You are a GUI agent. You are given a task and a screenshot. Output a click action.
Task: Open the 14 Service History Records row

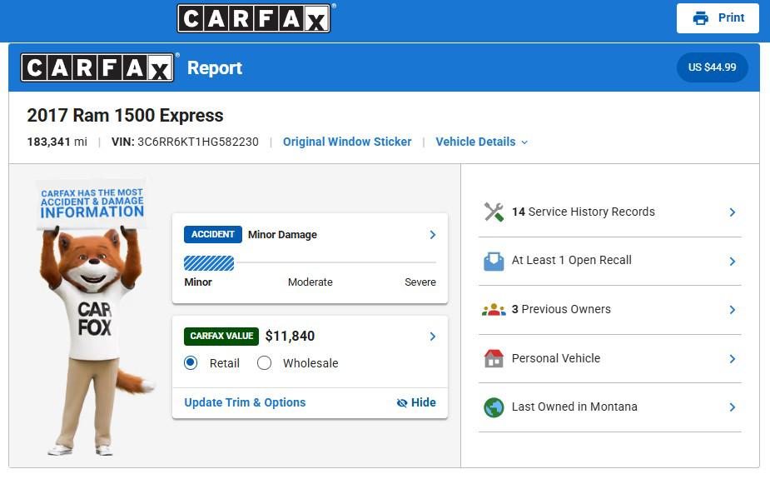[609, 212]
